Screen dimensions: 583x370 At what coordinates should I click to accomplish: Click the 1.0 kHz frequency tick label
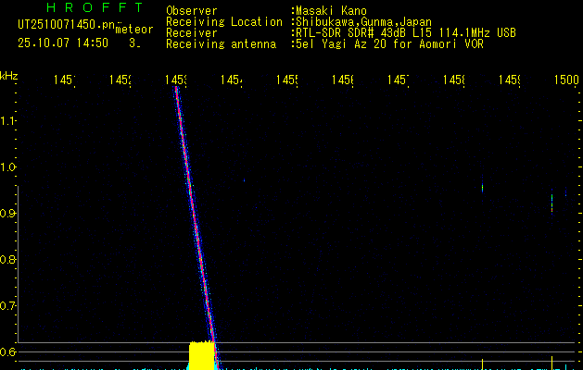coord(9,167)
